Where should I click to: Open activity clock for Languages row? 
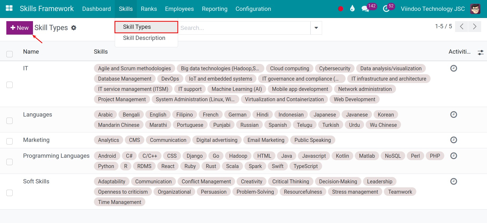tap(453, 114)
